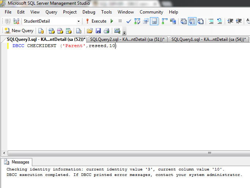Image resolution: width=250 pixels, height=188 pixels.
Task: Click Display Estimated Execution Plan icon
Action: pos(137,21)
